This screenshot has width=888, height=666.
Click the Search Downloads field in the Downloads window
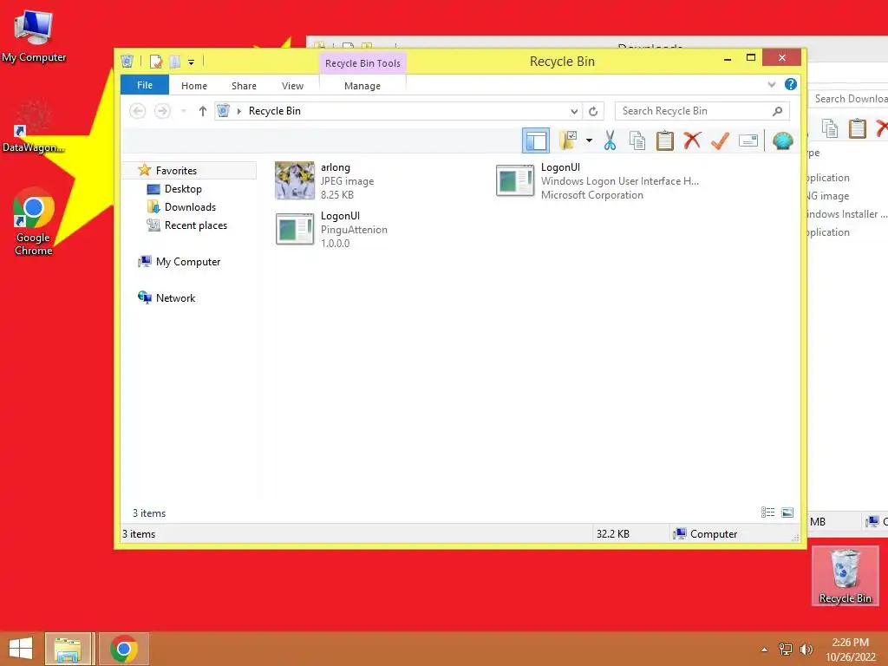pos(850,99)
